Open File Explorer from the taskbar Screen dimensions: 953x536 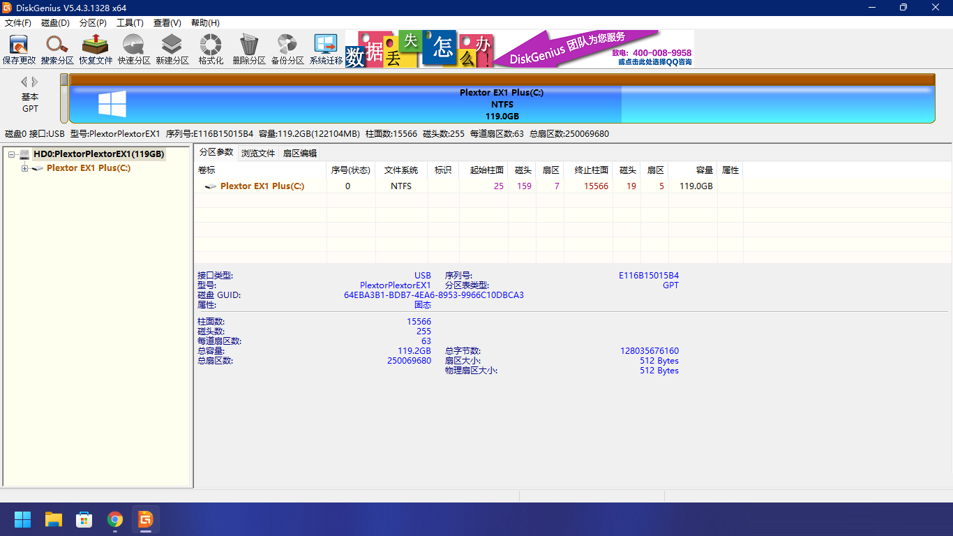[x=54, y=519]
